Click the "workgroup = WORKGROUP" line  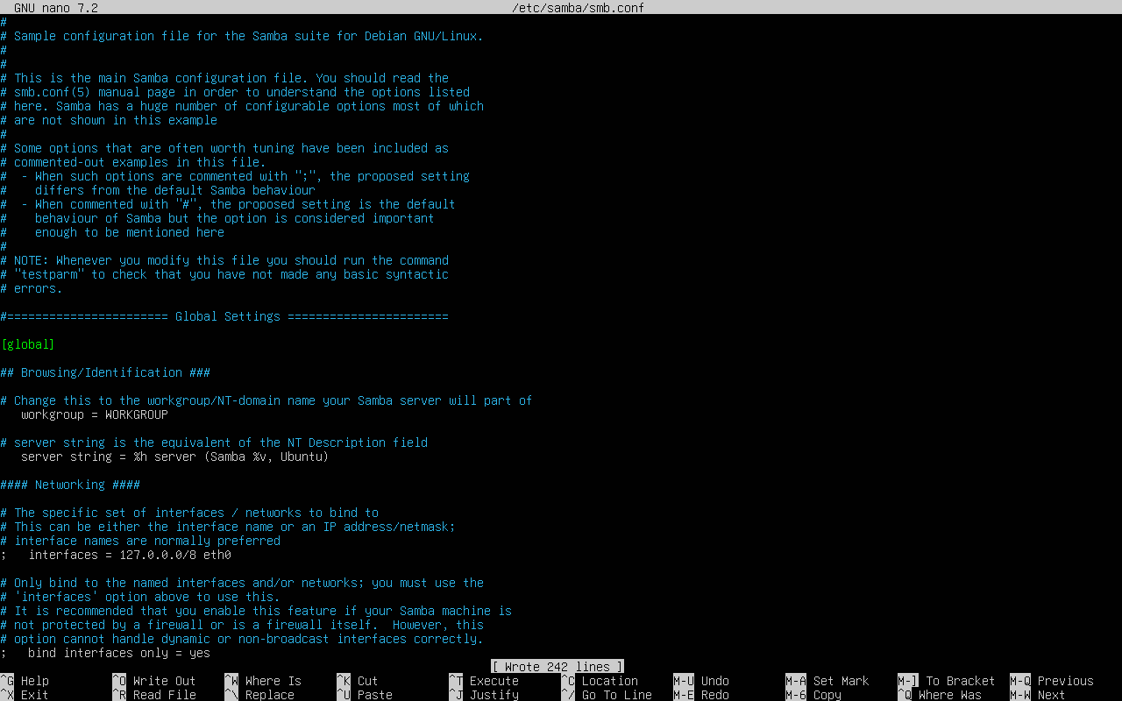(x=94, y=414)
